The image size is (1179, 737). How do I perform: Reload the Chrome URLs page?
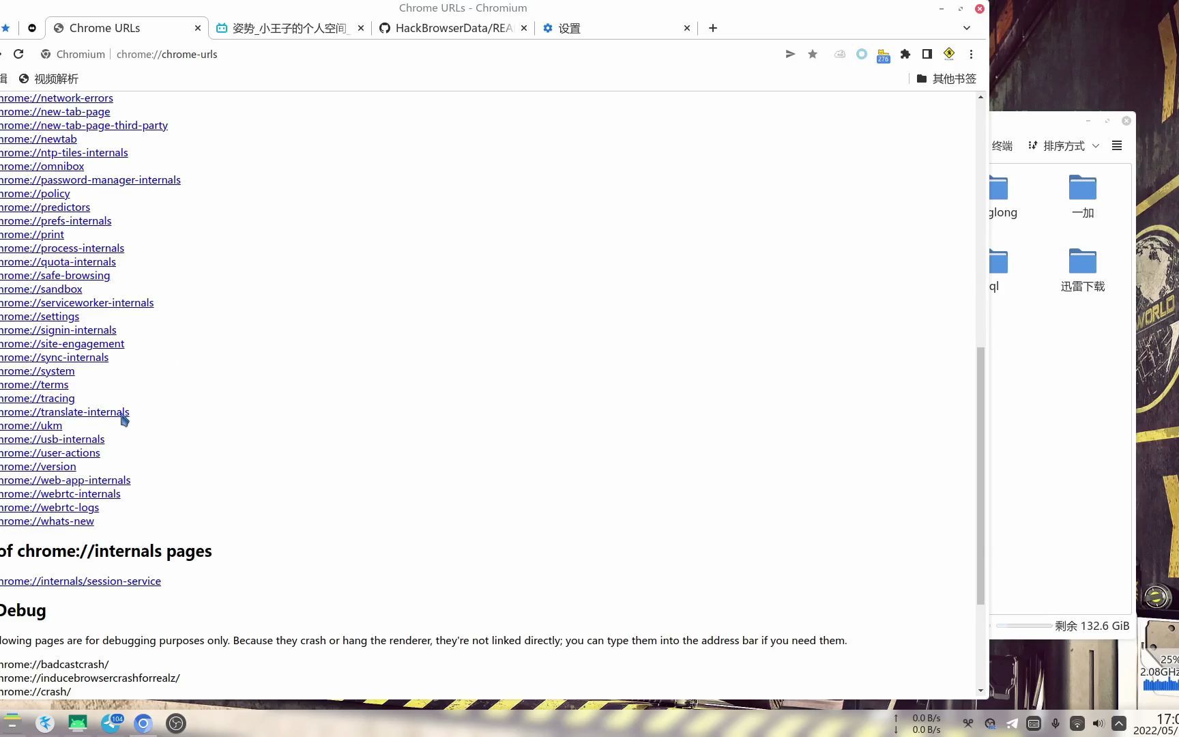[x=18, y=54]
